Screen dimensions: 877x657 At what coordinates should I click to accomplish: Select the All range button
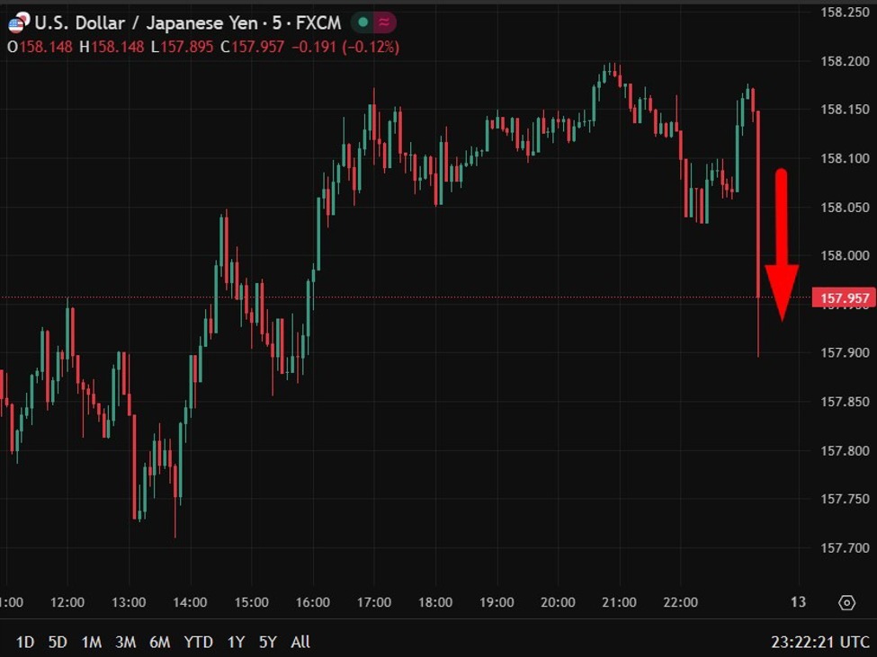pos(300,643)
